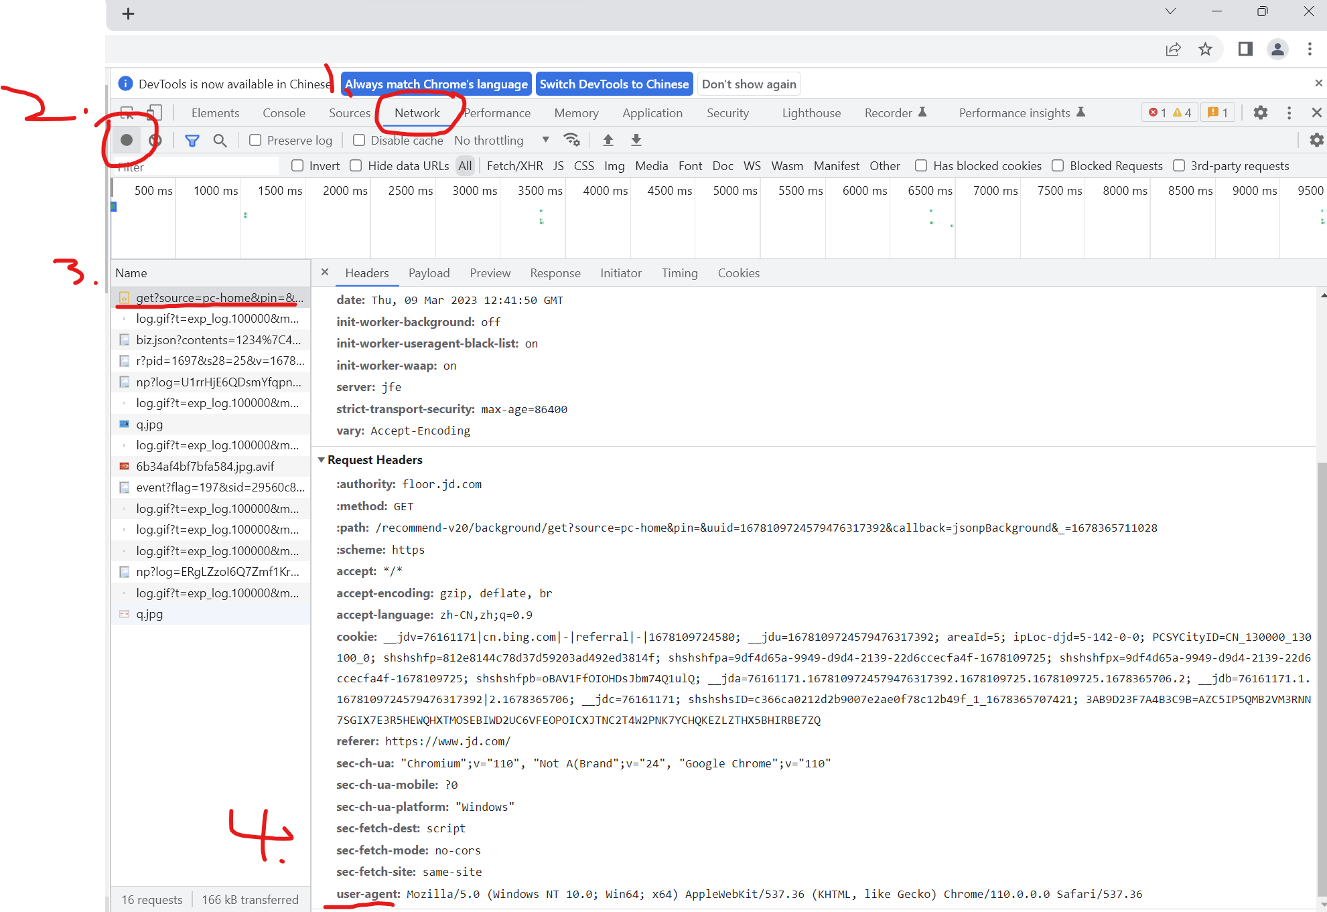The height and width of the screenshot is (912, 1327).
Task: Filter requests by Img type
Action: pos(614,165)
